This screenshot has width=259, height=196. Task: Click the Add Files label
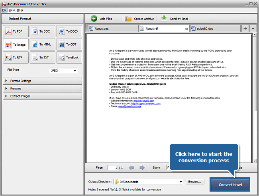click(106, 19)
